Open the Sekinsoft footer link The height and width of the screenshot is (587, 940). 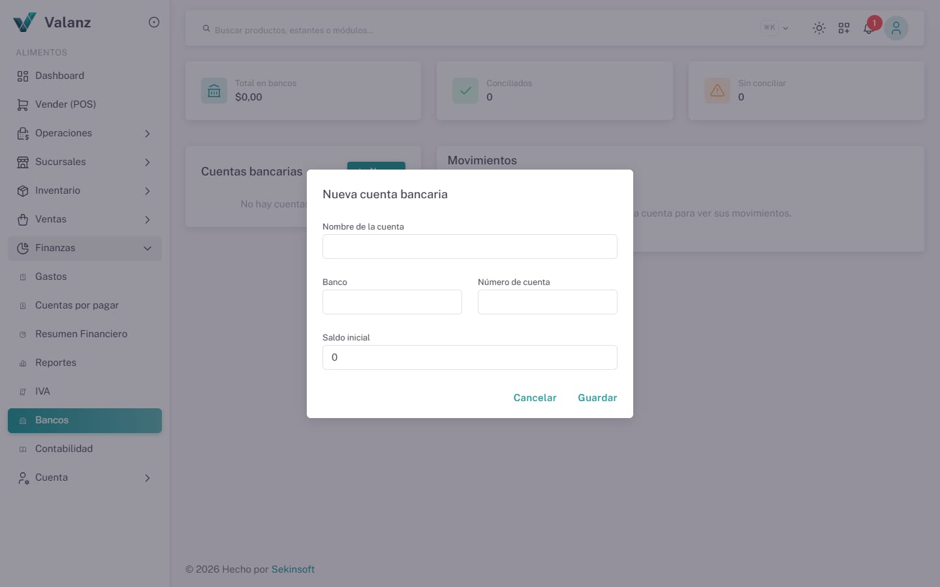(x=293, y=569)
